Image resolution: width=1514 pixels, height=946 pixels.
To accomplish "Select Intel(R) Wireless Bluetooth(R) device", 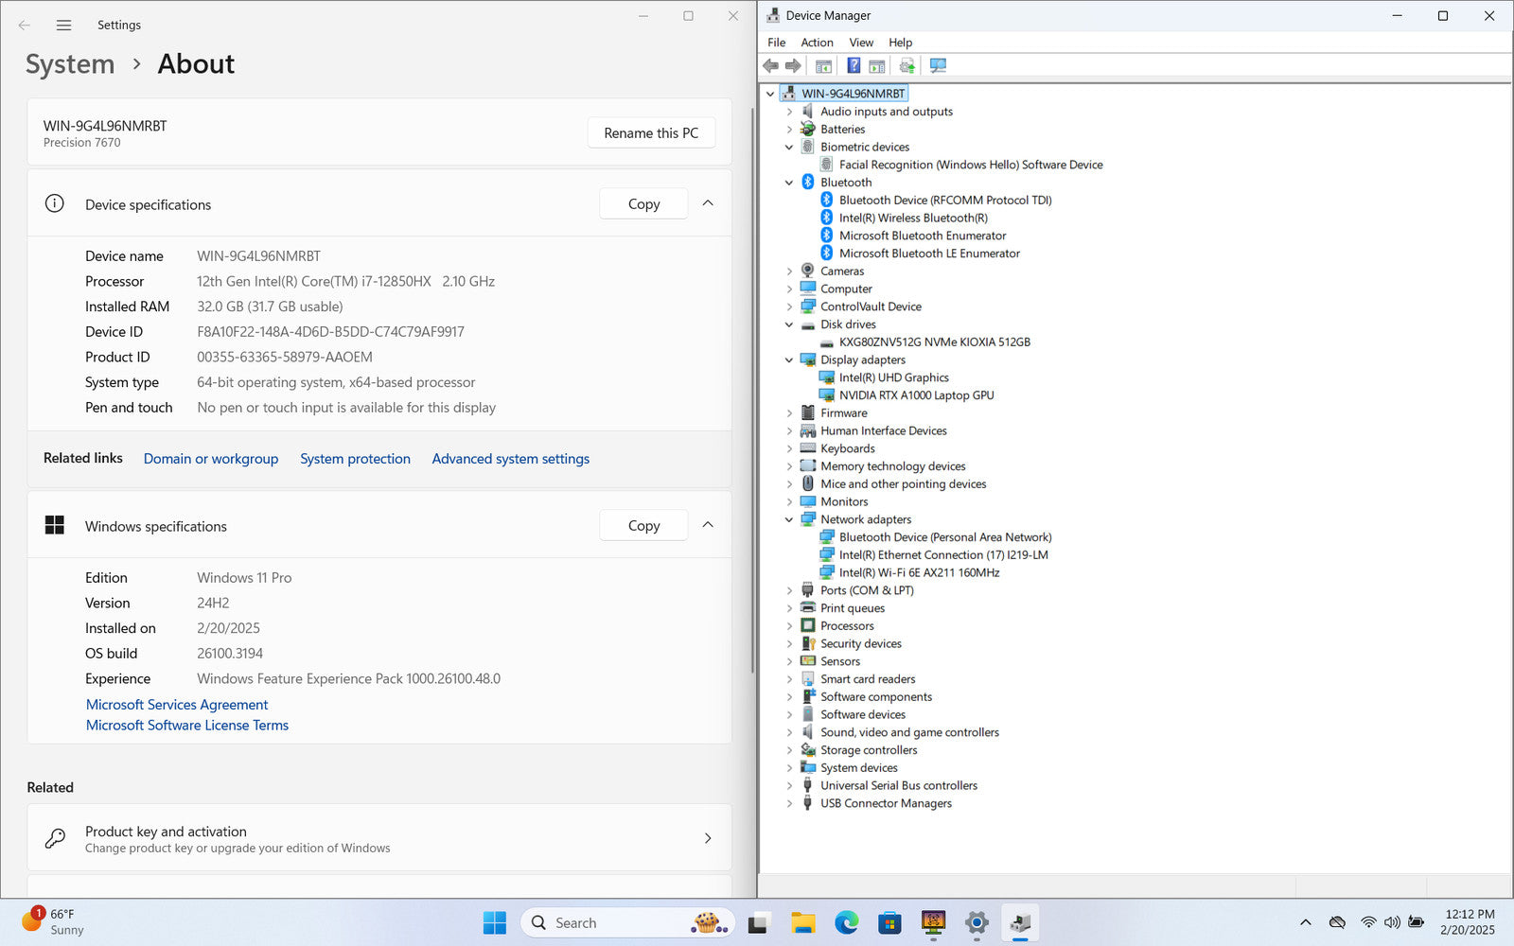I will tap(913, 218).
